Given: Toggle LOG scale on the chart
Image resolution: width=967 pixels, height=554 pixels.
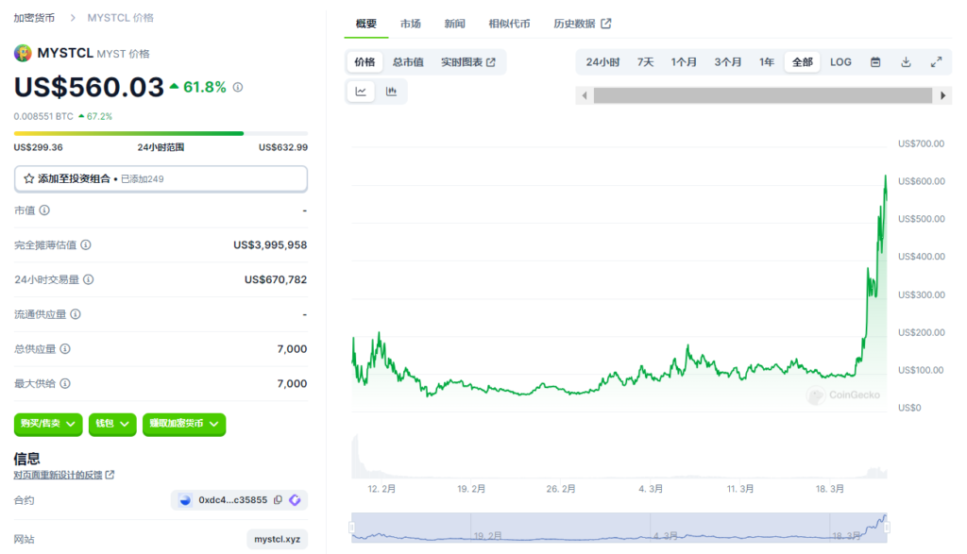Looking at the screenshot, I should [x=840, y=62].
